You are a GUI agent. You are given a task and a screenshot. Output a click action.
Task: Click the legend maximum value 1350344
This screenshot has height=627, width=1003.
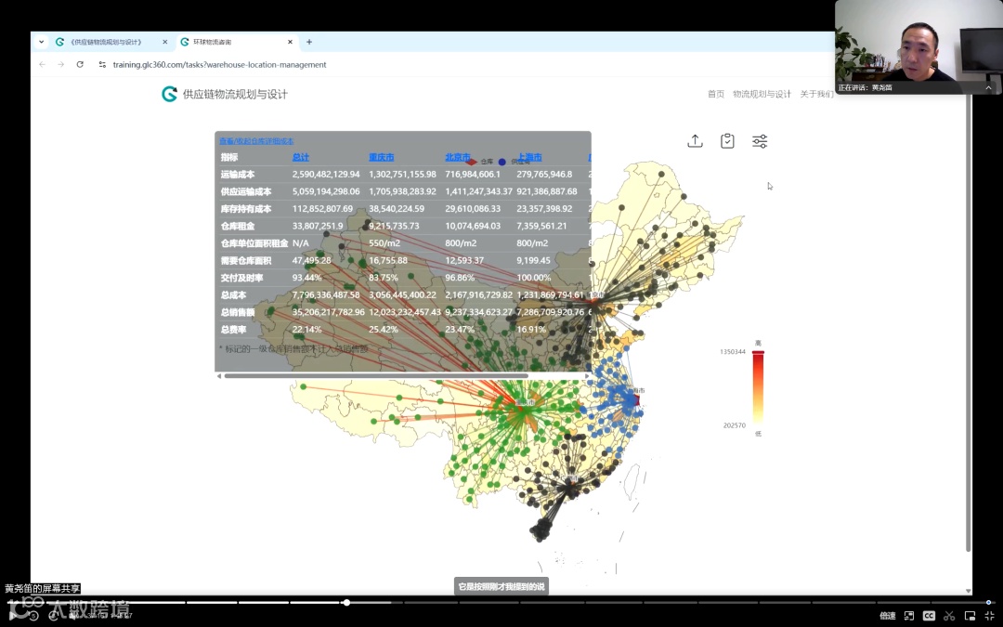(x=733, y=352)
